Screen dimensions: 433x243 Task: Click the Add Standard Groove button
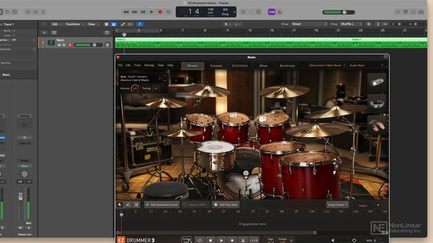tap(162, 205)
